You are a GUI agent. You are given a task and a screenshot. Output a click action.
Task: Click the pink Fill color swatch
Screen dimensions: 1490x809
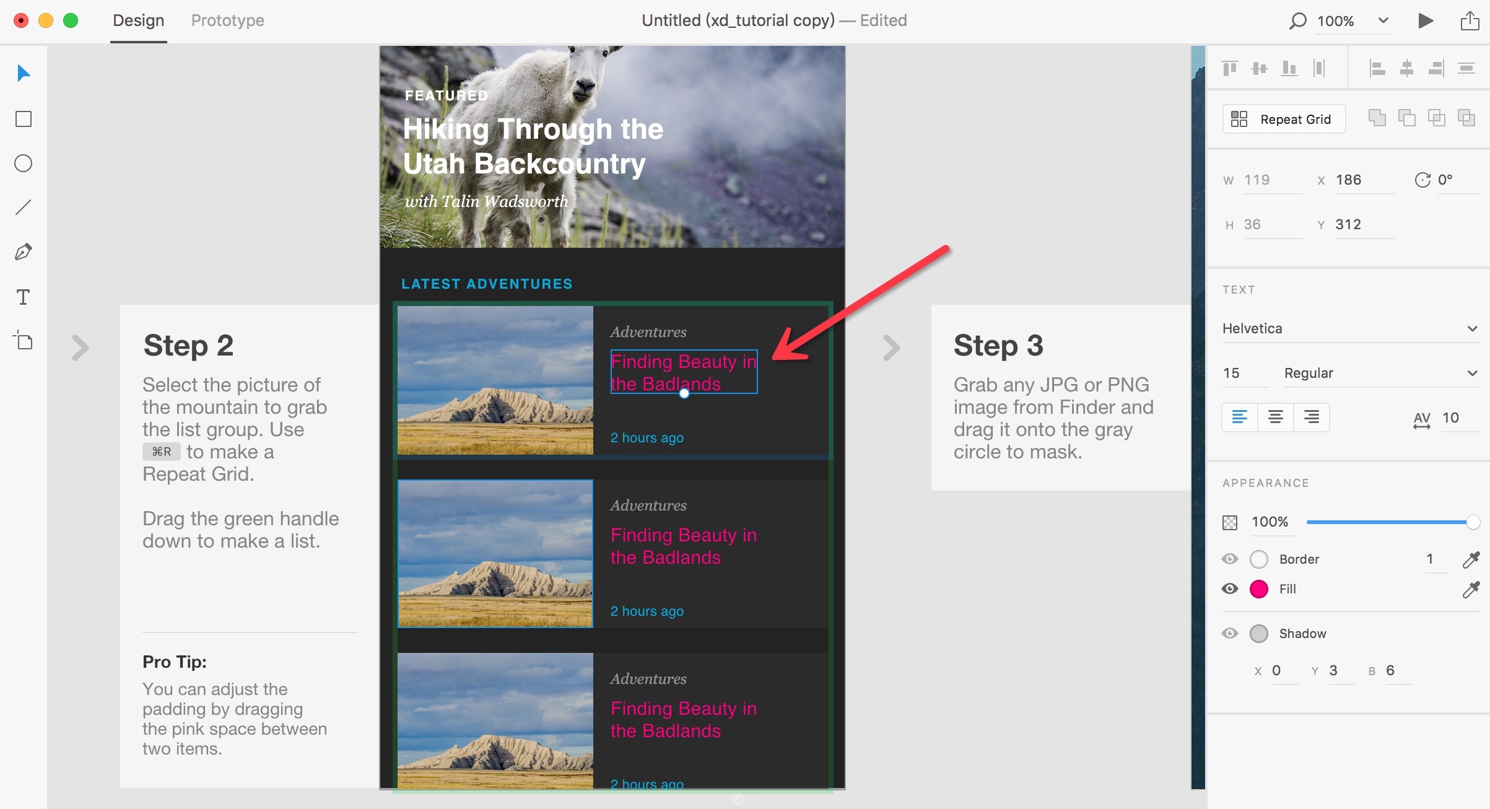pyautogui.click(x=1259, y=589)
